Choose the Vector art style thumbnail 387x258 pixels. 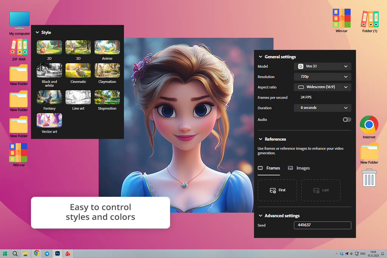[50, 120]
